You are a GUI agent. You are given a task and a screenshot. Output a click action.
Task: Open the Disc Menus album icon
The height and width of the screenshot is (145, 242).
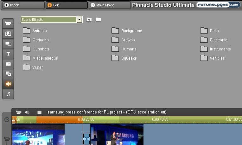[x=8, y=74]
